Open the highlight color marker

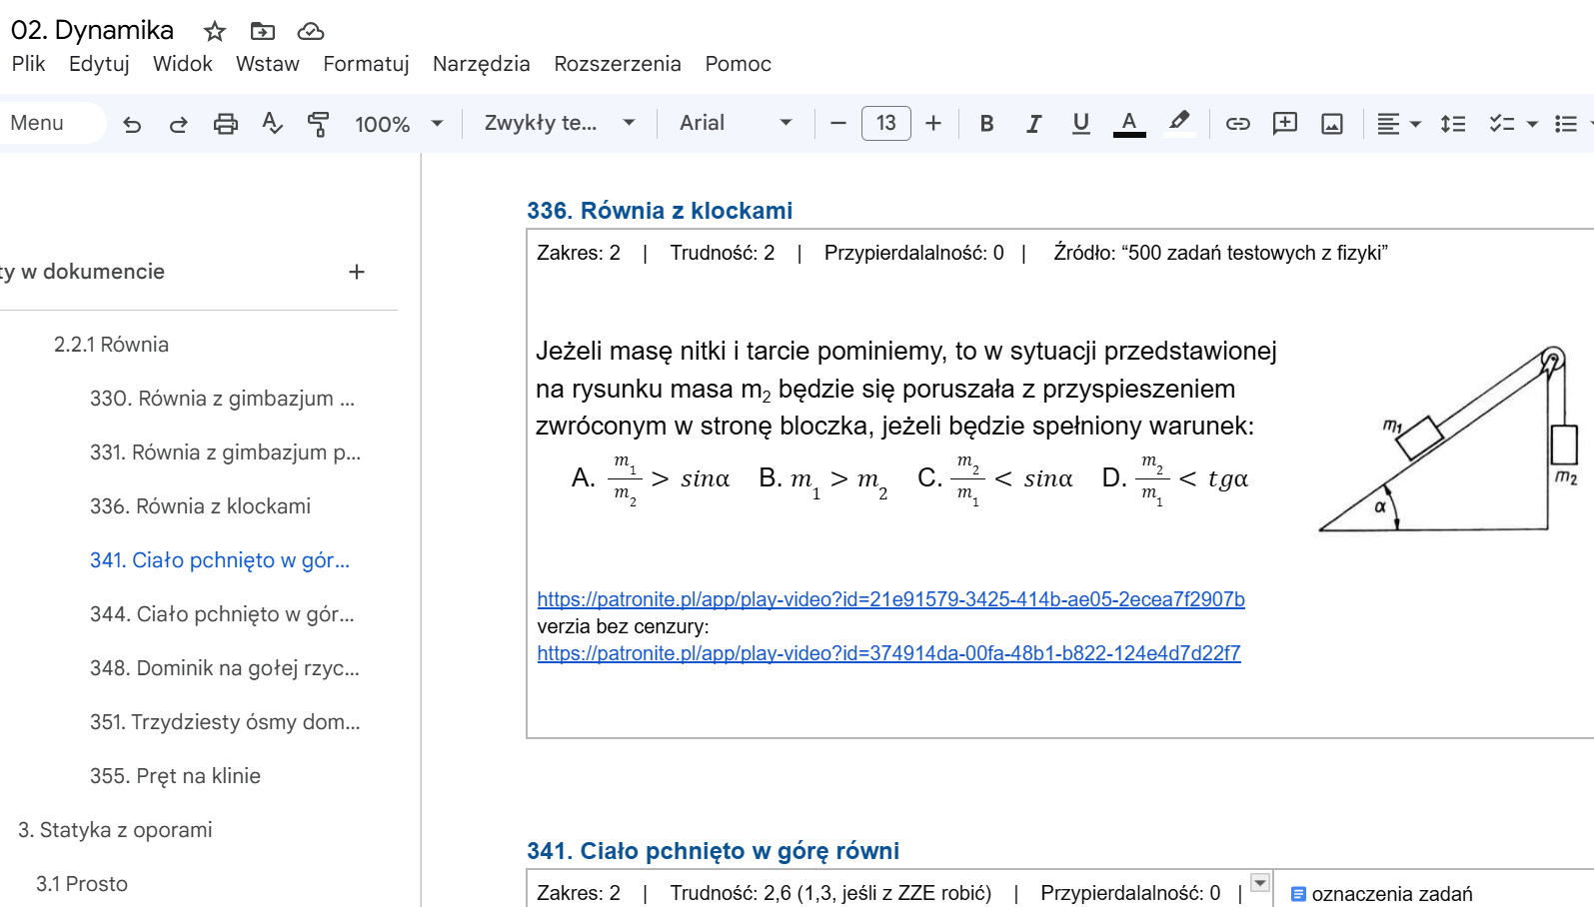click(x=1179, y=122)
